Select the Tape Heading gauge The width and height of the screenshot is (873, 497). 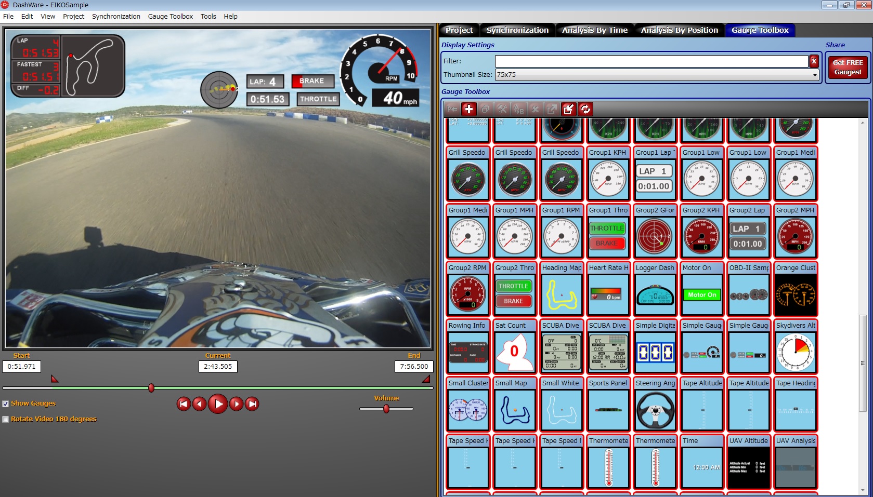coord(795,404)
